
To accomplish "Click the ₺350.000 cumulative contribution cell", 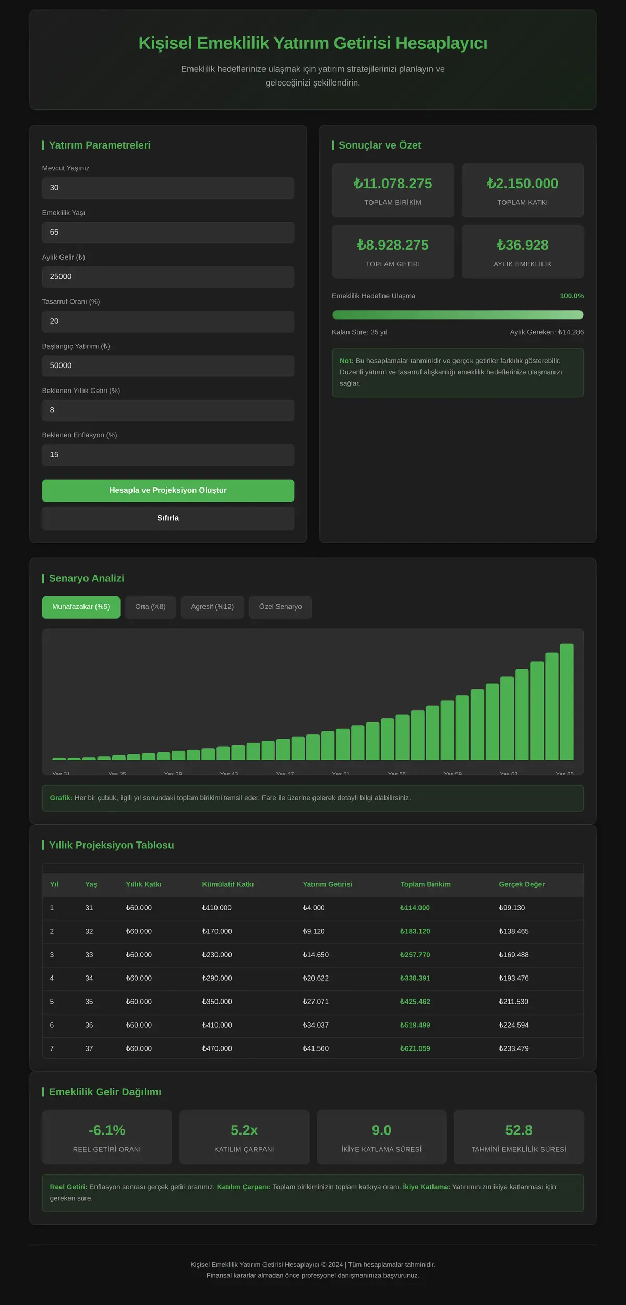I will (x=217, y=1002).
